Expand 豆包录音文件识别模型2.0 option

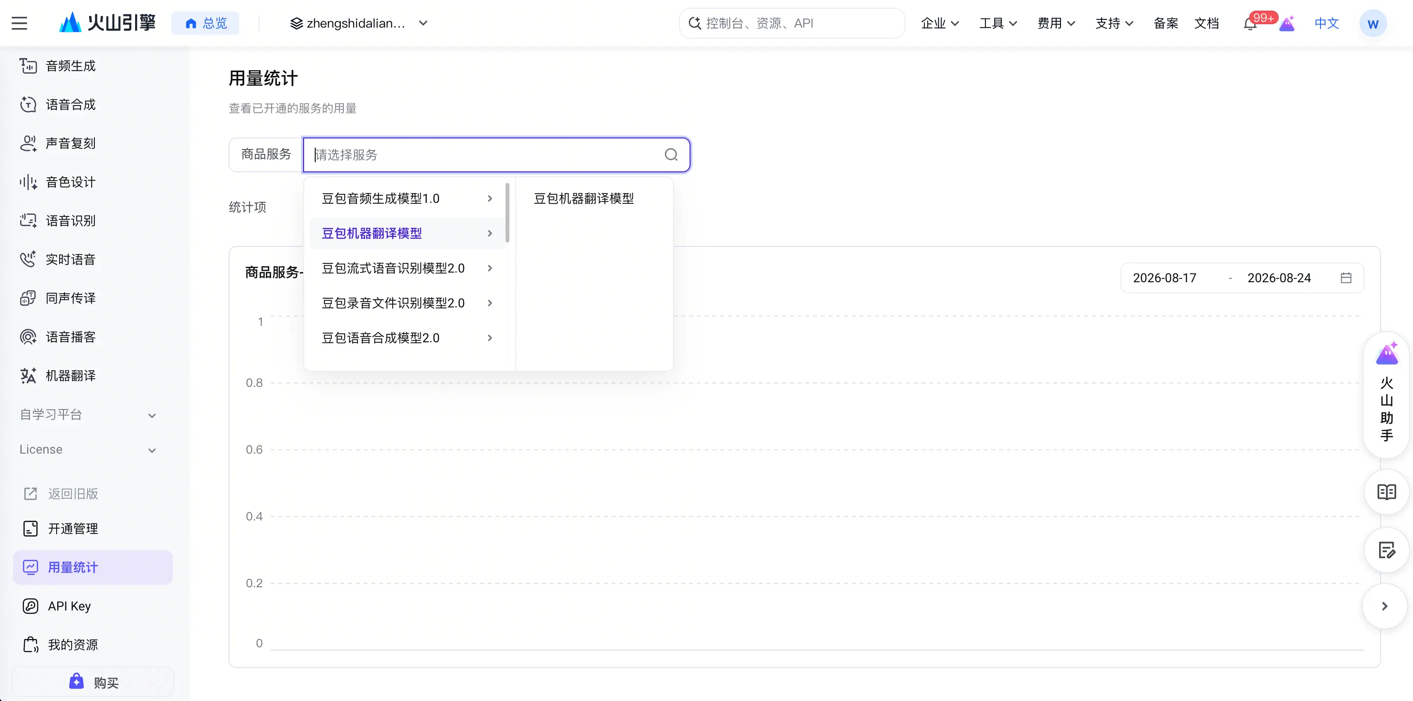click(407, 304)
